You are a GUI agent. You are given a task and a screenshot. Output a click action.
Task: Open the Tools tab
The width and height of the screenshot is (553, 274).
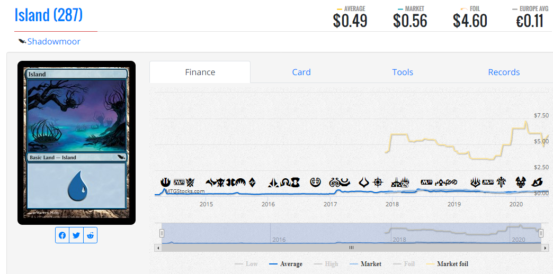(403, 72)
